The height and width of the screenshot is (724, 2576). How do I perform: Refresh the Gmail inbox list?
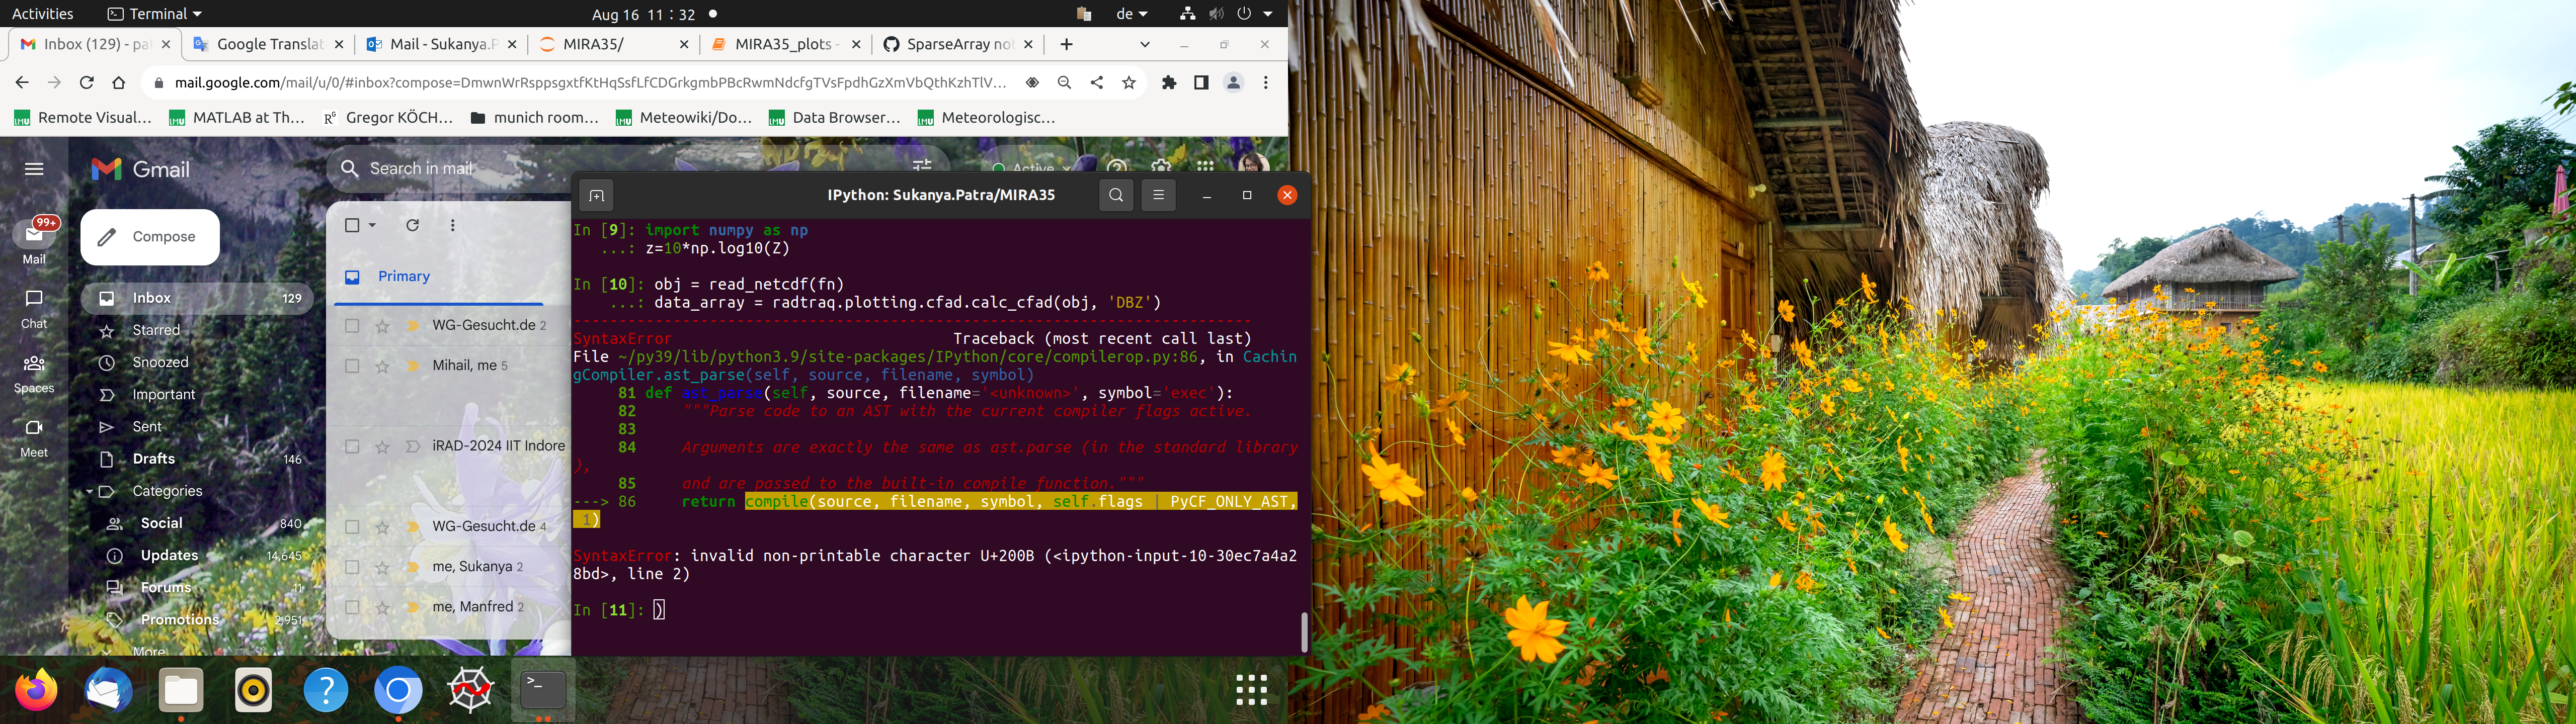pos(412,225)
